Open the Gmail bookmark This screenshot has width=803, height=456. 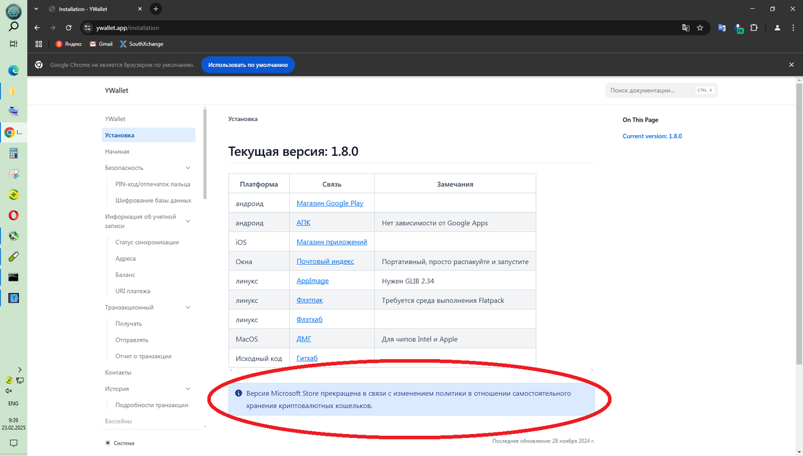pos(101,44)
